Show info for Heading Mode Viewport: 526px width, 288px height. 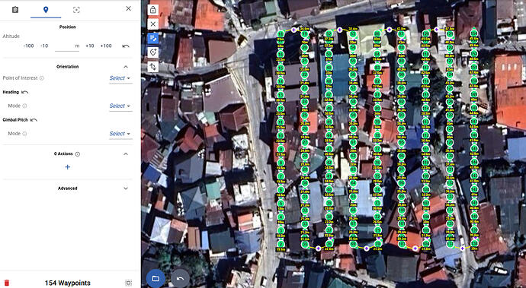[24, 106]
